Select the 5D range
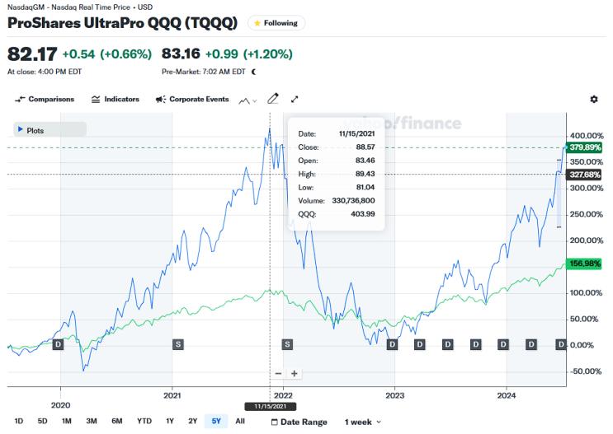The width and height of the screenshot is (613, 434). click(42, 421)
